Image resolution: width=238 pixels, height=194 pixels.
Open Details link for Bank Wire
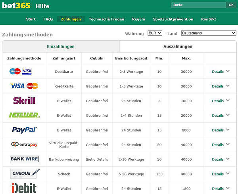218,160
